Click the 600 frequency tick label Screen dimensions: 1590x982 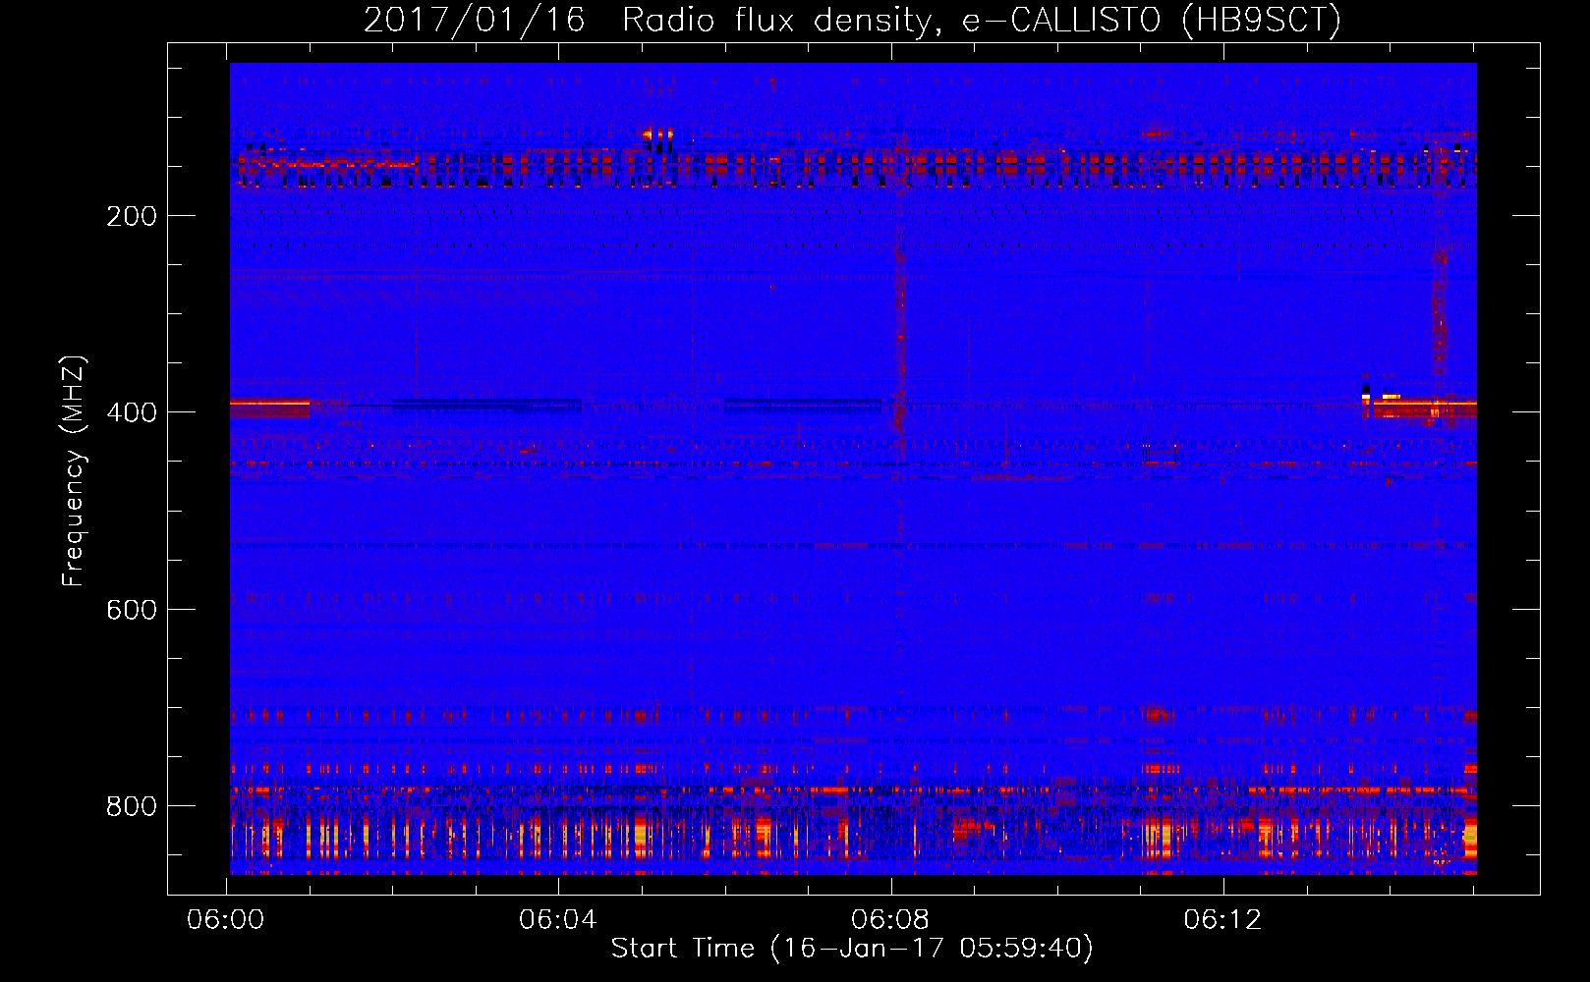[x=132, y=610]
